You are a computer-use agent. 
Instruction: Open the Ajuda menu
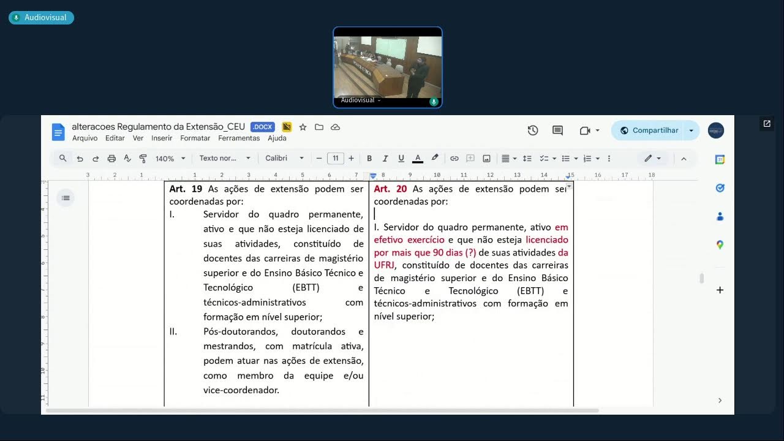tap(277, 138)
